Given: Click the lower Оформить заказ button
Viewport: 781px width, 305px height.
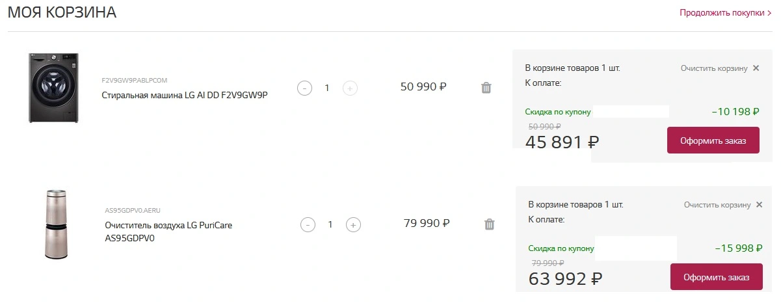Looking at the screenshot, I should pyautogui.click(x=716, y=277).
